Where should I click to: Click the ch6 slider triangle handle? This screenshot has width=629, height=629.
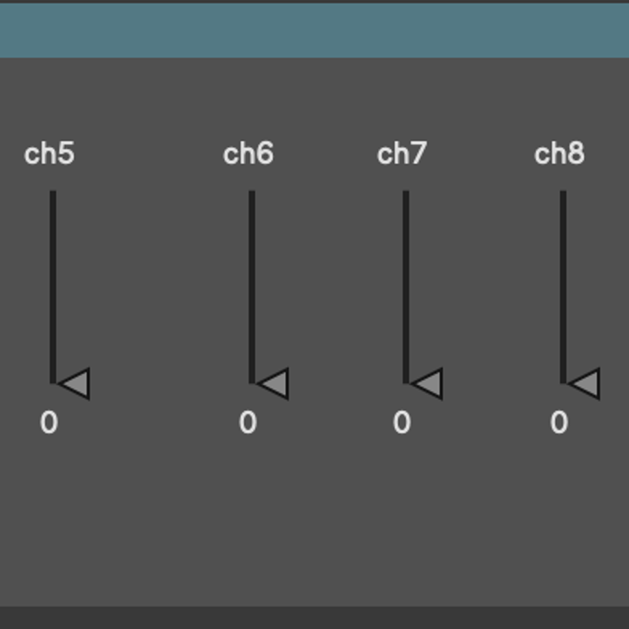click(x=274, y=384)
